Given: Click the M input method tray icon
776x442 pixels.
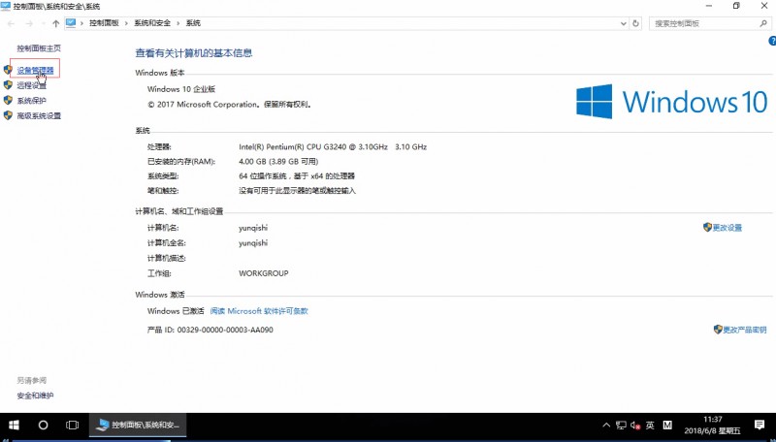Looking at the screenshot, I should [667, 426].
